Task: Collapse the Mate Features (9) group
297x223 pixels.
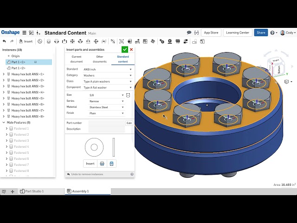Action: click(4, 123)
